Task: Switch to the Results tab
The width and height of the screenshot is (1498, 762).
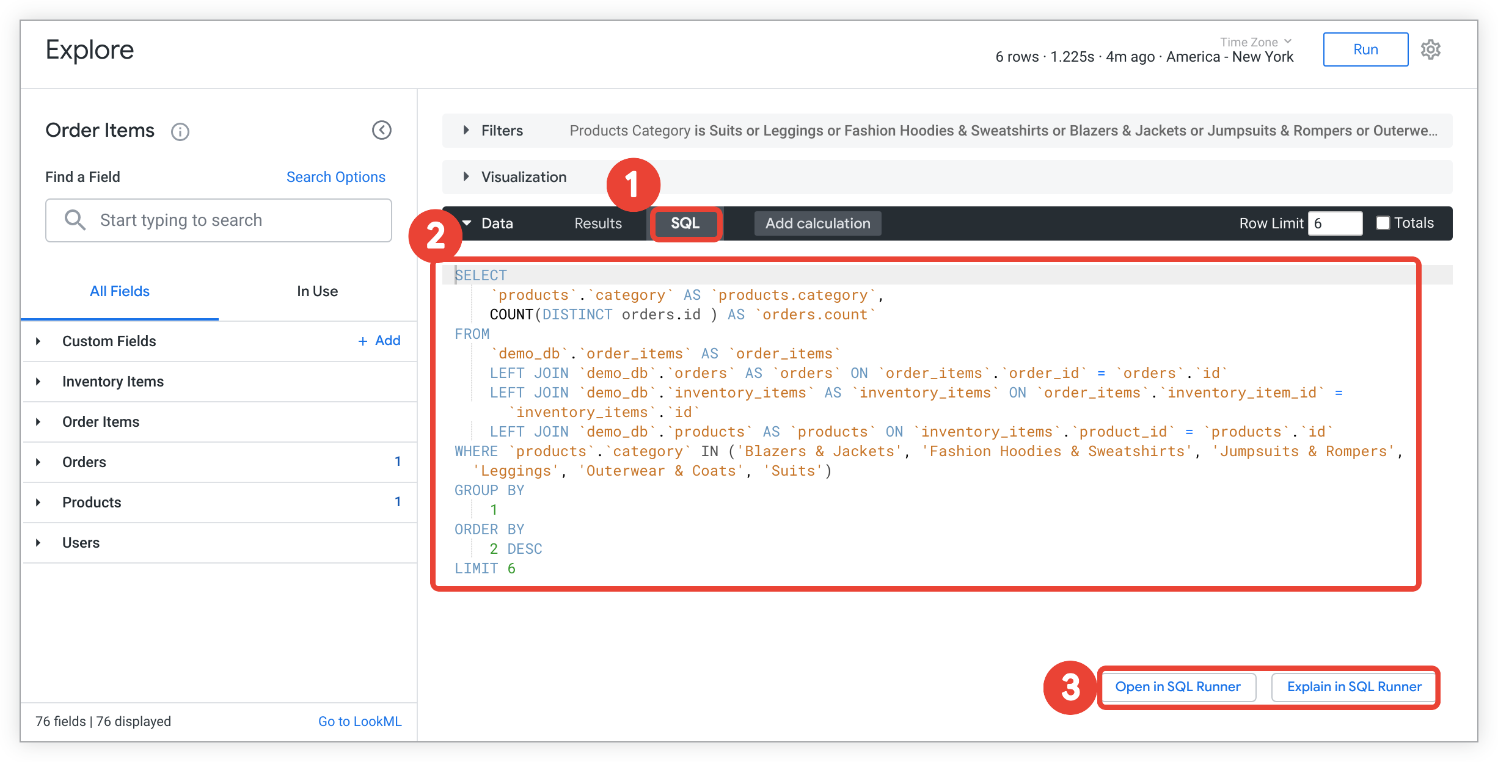Action: (597, 223)
